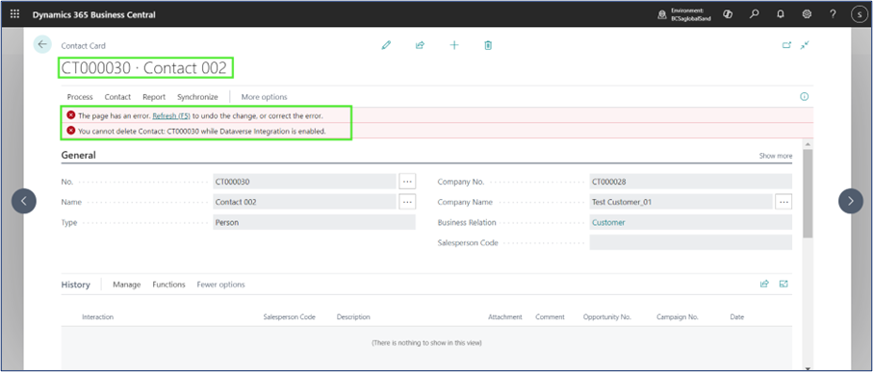This screenshot has height=372, width=873.
Task: Go to next record arrow
Action: pos(851,201)
